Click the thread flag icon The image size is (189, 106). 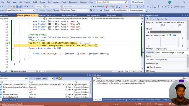point(91,10)
